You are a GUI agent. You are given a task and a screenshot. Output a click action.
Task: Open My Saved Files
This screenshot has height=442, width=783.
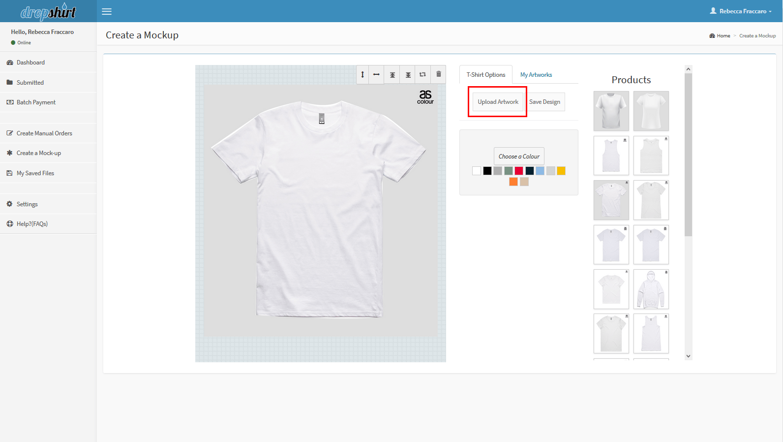[x=48, y=173]
